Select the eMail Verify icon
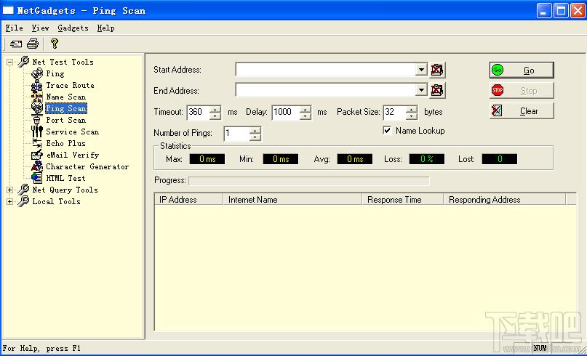The height and width of the screenshot is (356, 587). [36, 155]
